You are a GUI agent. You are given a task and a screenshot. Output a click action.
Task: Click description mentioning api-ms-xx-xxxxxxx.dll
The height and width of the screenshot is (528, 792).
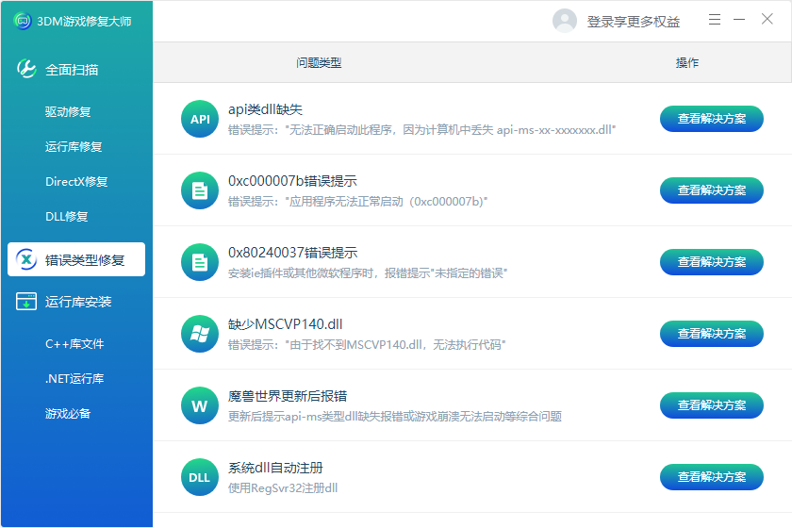click(x=421, y=130)
